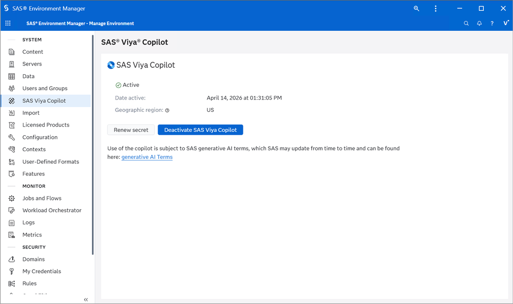Click the Servers icon in sidebar
The width and height of the screenshot is (513, 304).
pos(11,64)
